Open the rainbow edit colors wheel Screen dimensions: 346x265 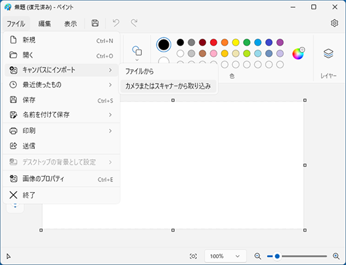click(x=298, y=54)
